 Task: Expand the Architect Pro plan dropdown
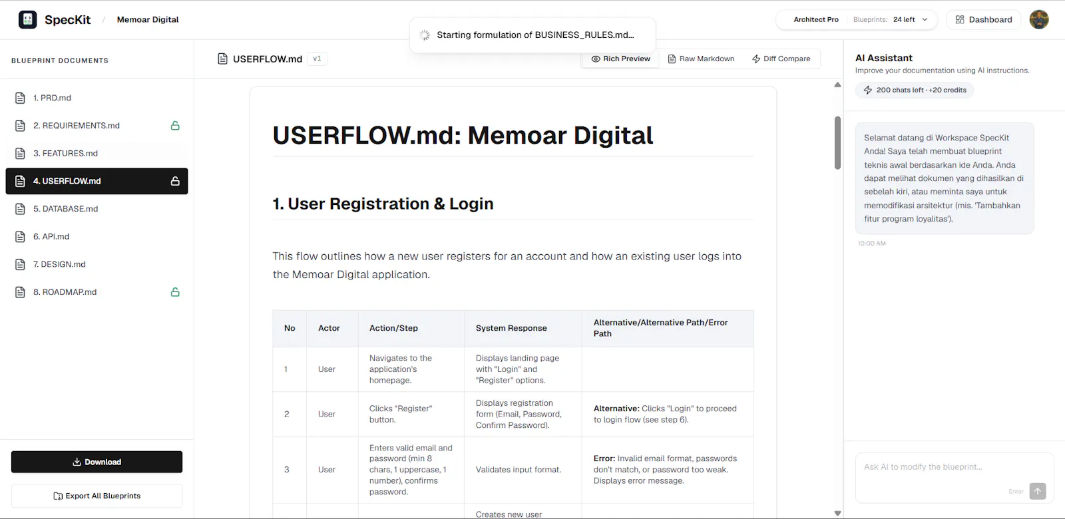pyautogui.click(x=925, y=19)
